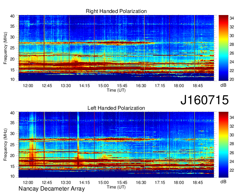Click the 14:15 time tick in Right Handed plot
Viewport: 238px width, 193px height.
click(x=85, y=86)
